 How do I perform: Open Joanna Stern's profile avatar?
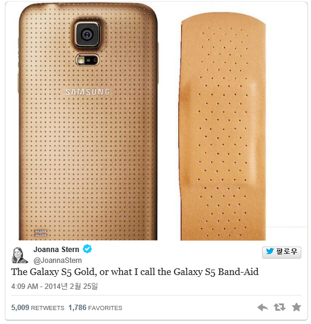coord(19,255)
